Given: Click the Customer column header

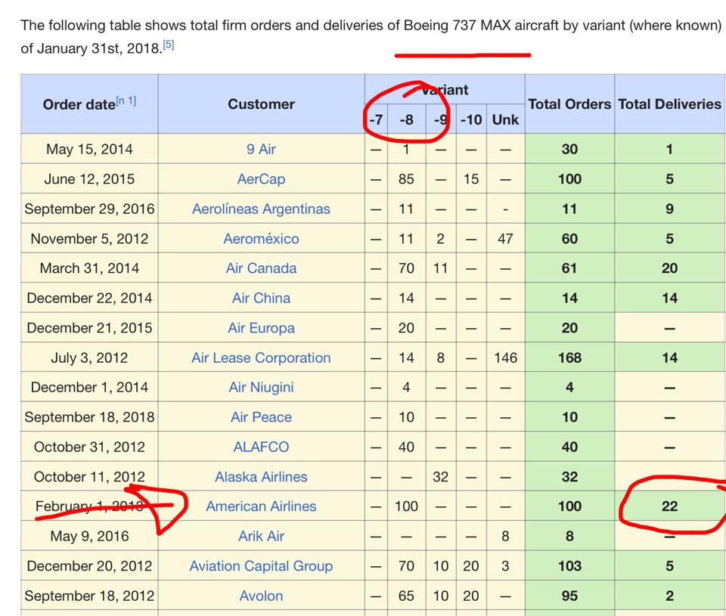Looking at the screenshot, I should (x=261, y=104).
